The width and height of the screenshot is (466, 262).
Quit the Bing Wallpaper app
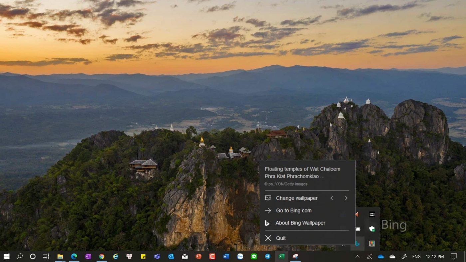point(281,238)
